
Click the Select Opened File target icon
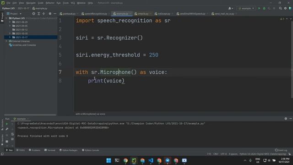(x=33, y=14)
